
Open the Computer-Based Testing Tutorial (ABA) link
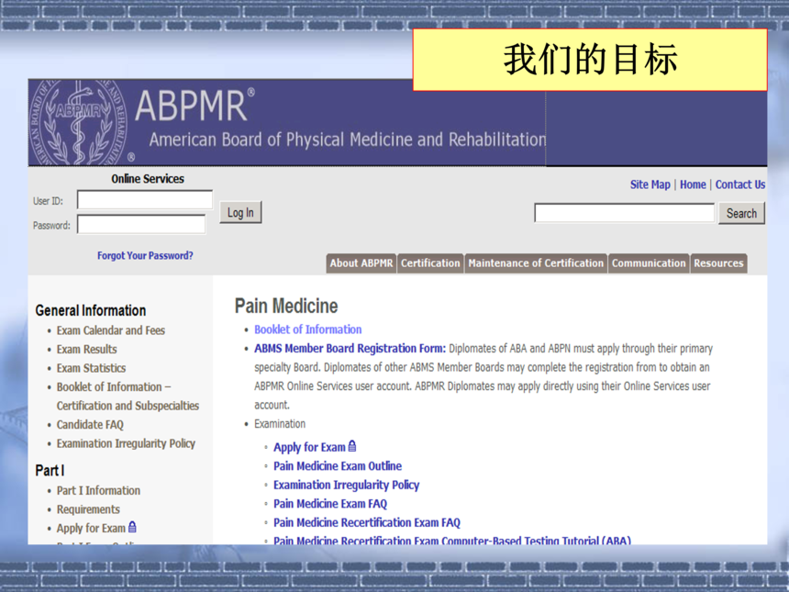tap(452, 541)
